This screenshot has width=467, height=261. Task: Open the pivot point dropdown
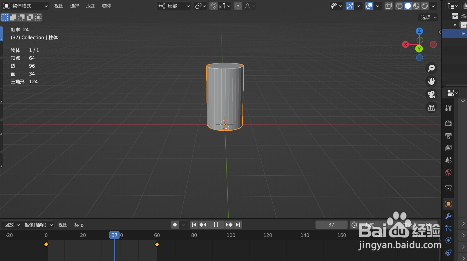tap(200, 6)
